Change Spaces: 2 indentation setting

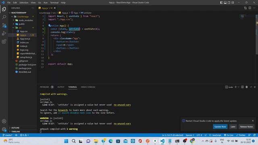[x=190, y=135]
